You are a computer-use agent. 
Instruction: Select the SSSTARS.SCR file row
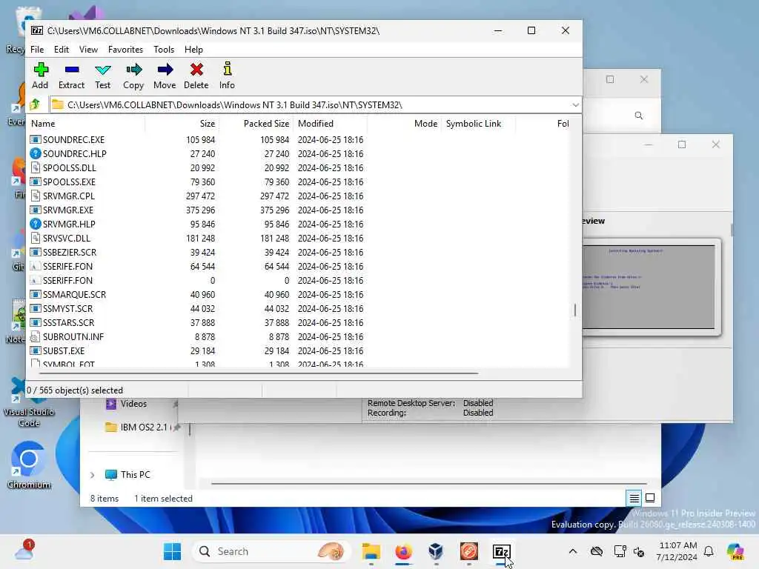299,323
